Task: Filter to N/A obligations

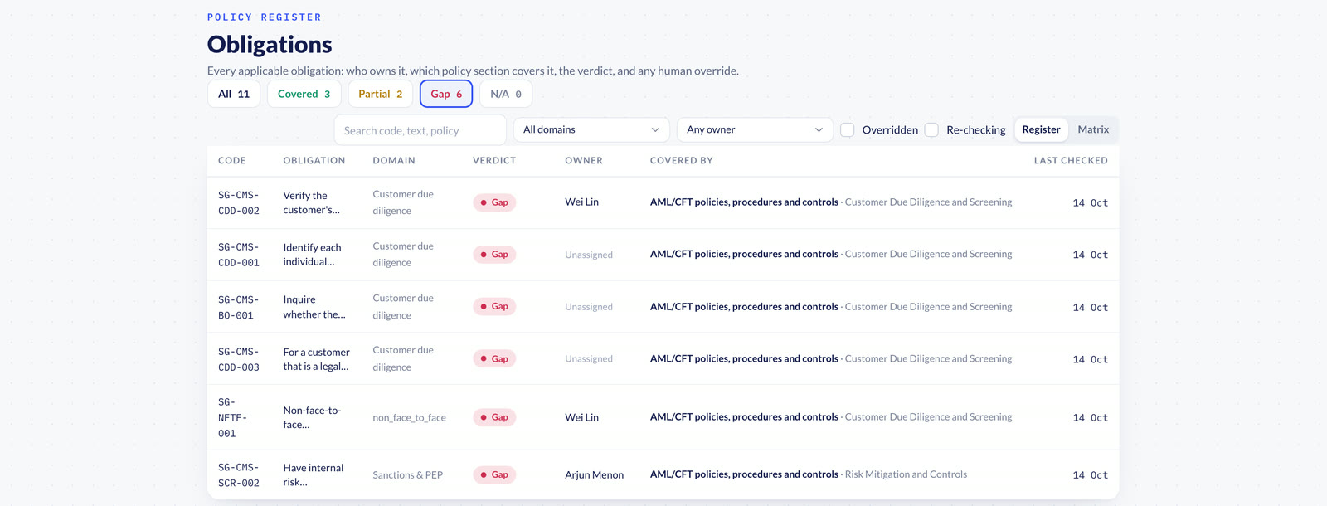Action: pos(506,94)
